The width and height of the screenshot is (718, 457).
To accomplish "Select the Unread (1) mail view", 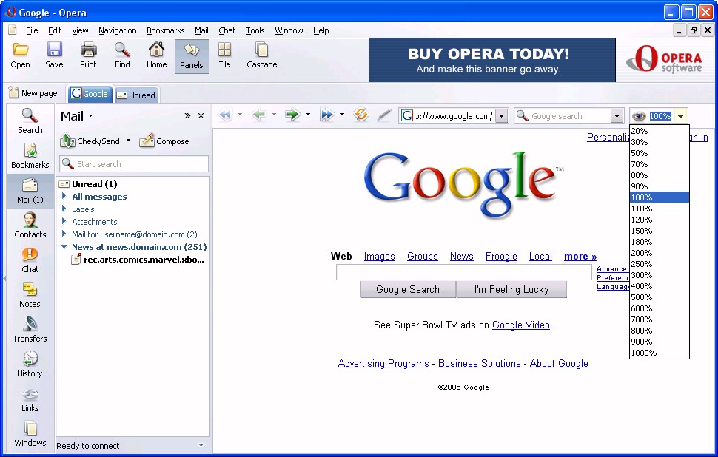I will click(88, 184).
